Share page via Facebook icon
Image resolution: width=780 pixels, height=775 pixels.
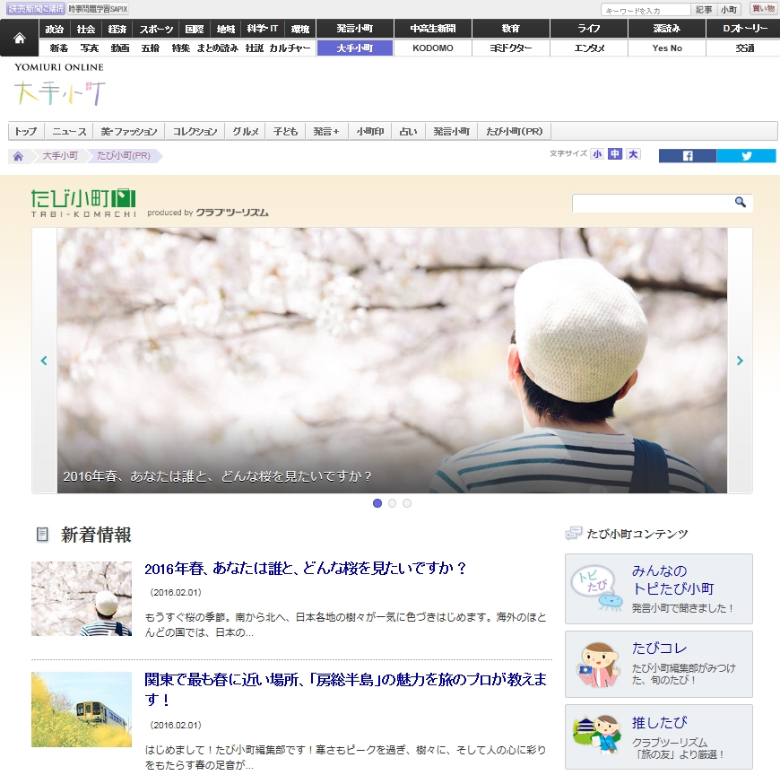(x=688, y=155)
